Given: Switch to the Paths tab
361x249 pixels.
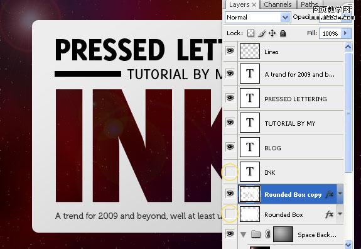Looking at the screenshot, I should [309, 4].
